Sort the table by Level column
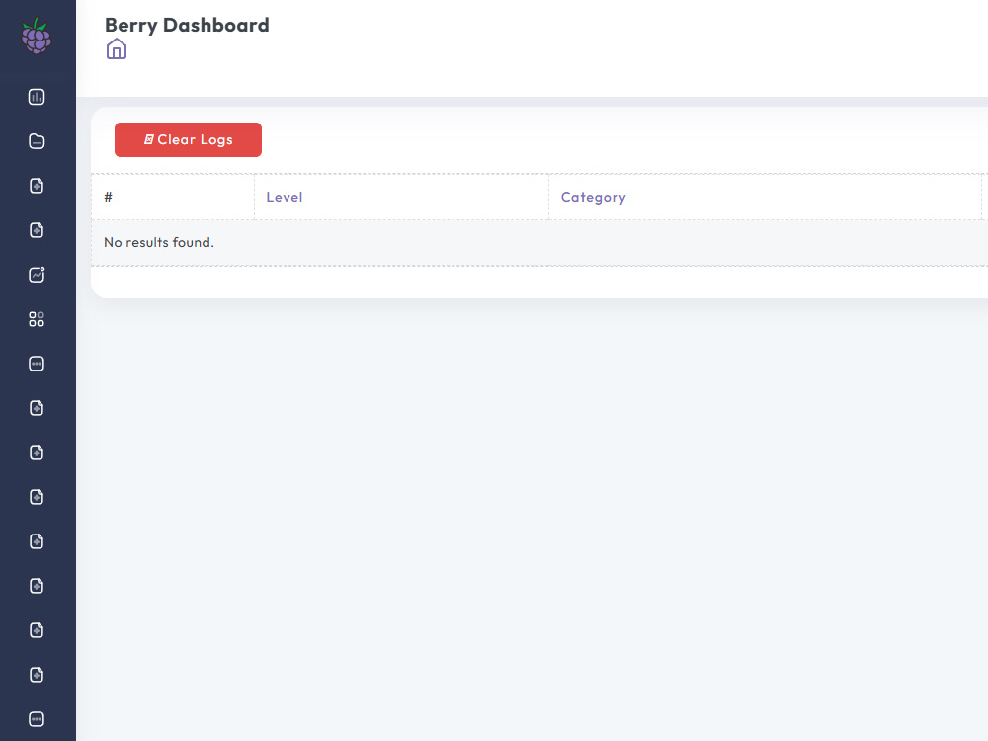This screenshot has height=741, width=988. pyautogui.click(x=285, y=198)
